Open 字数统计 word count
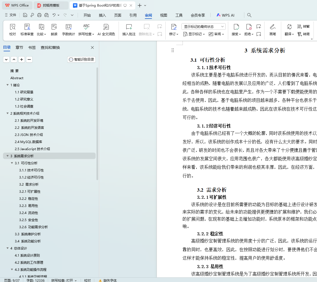317x282 pixels. click(x=68, y=30)
